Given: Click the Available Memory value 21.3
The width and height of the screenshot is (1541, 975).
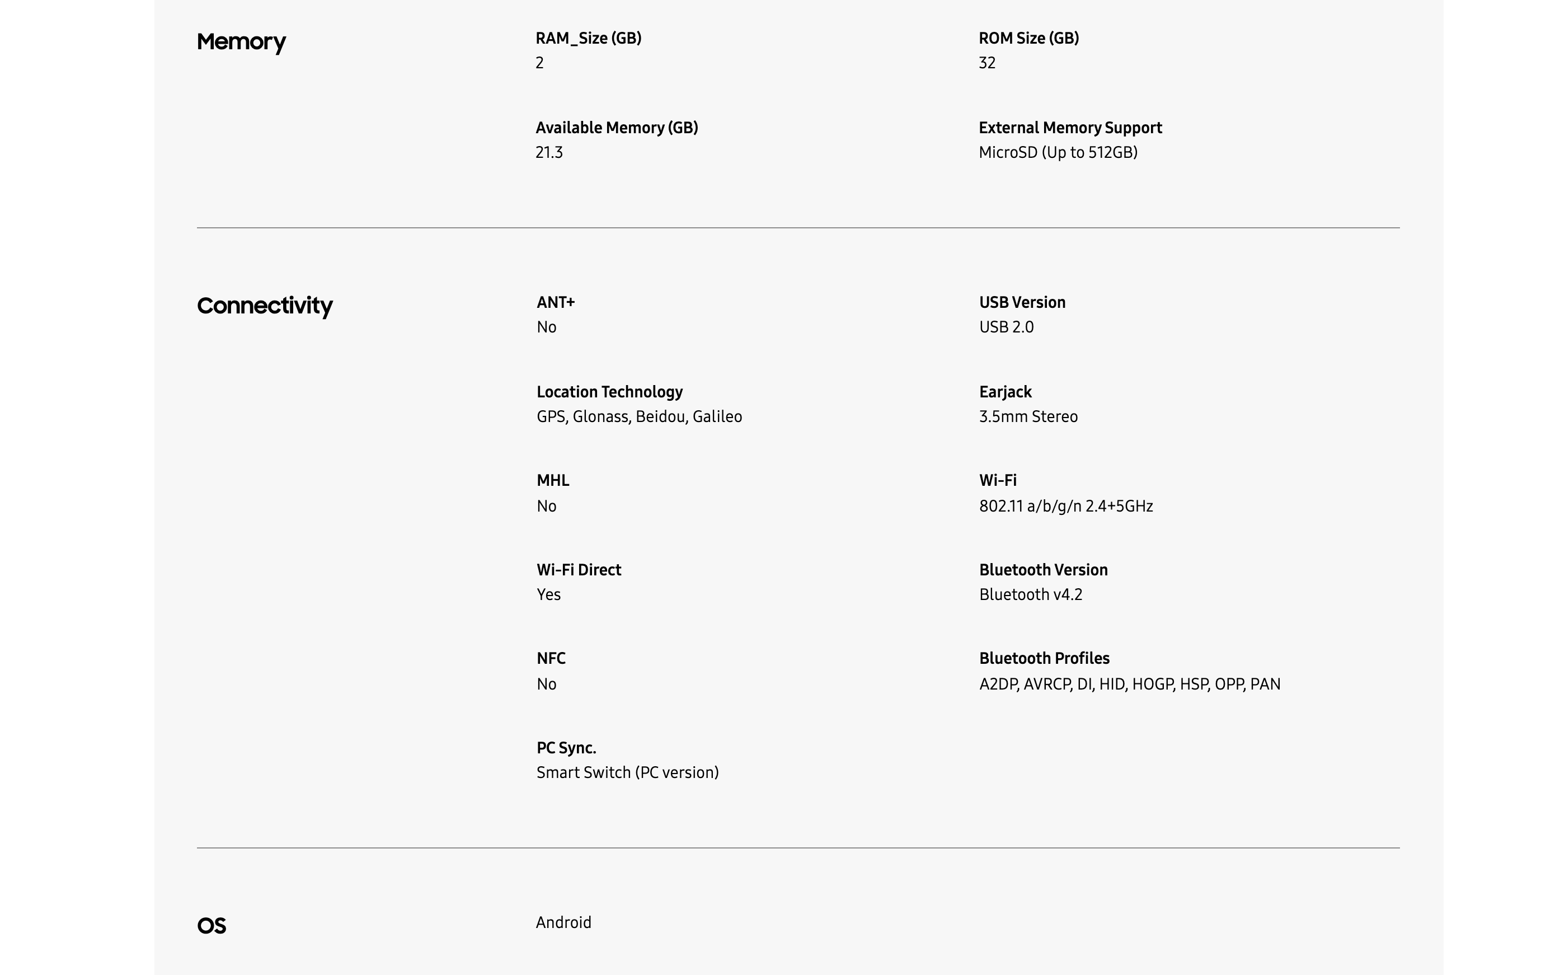Looking at the screenshot, I should click(549, 152).
